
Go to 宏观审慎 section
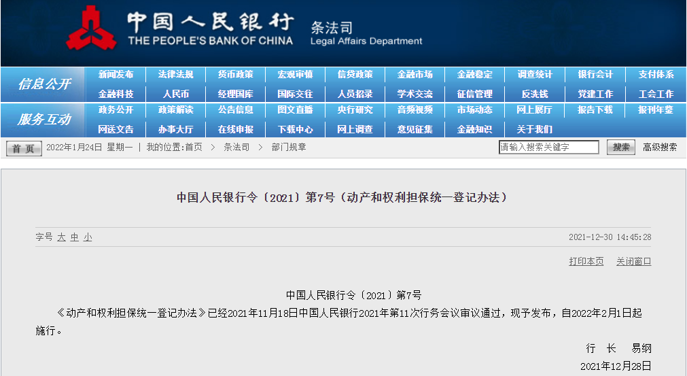[x=296, y=75]
